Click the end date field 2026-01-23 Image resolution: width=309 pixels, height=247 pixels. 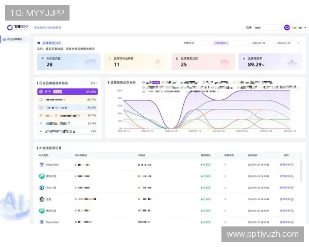click(284, 43)
